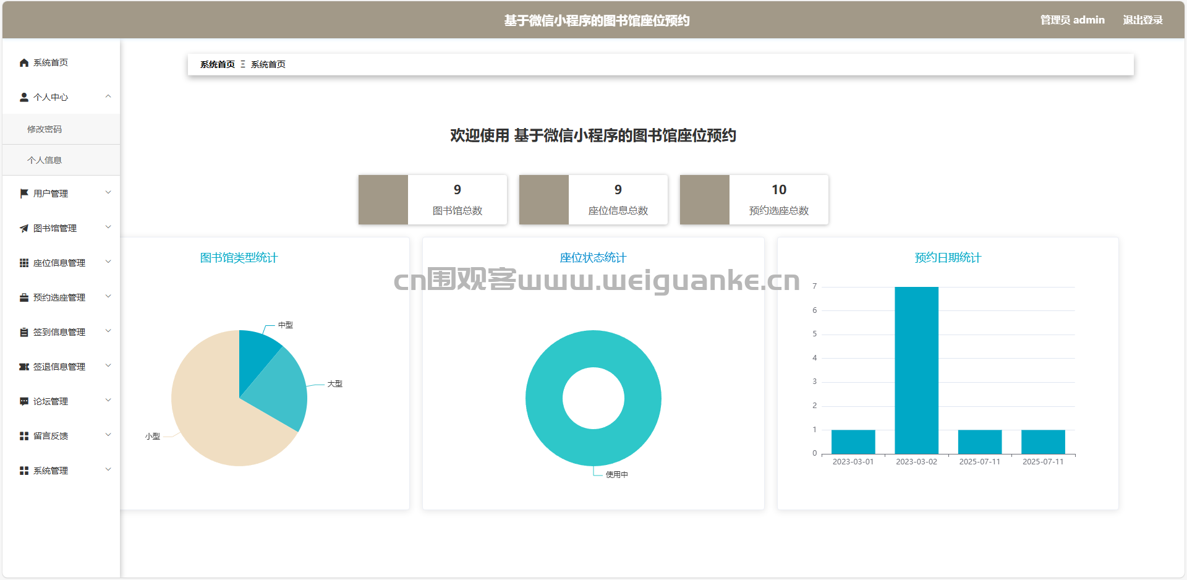
Task: Click the 预约选座总数 statistics card
Action: [754, 200]
